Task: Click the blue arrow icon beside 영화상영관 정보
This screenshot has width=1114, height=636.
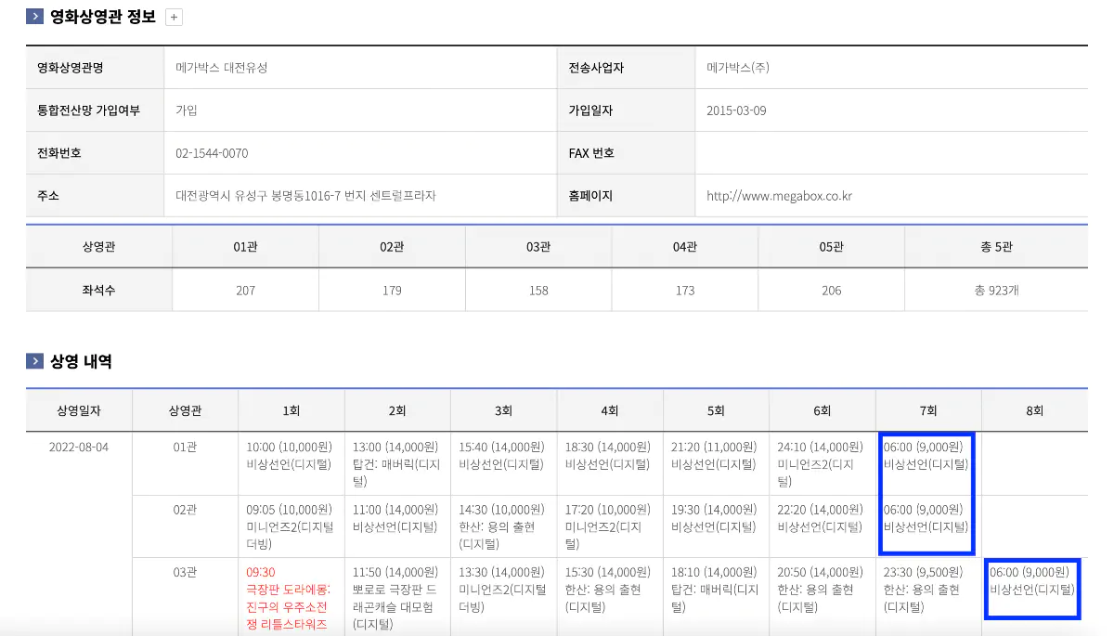Action: click(33, 15)
